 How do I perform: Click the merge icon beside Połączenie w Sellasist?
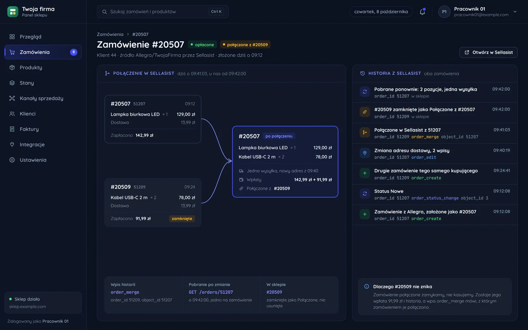coord(107,73)
